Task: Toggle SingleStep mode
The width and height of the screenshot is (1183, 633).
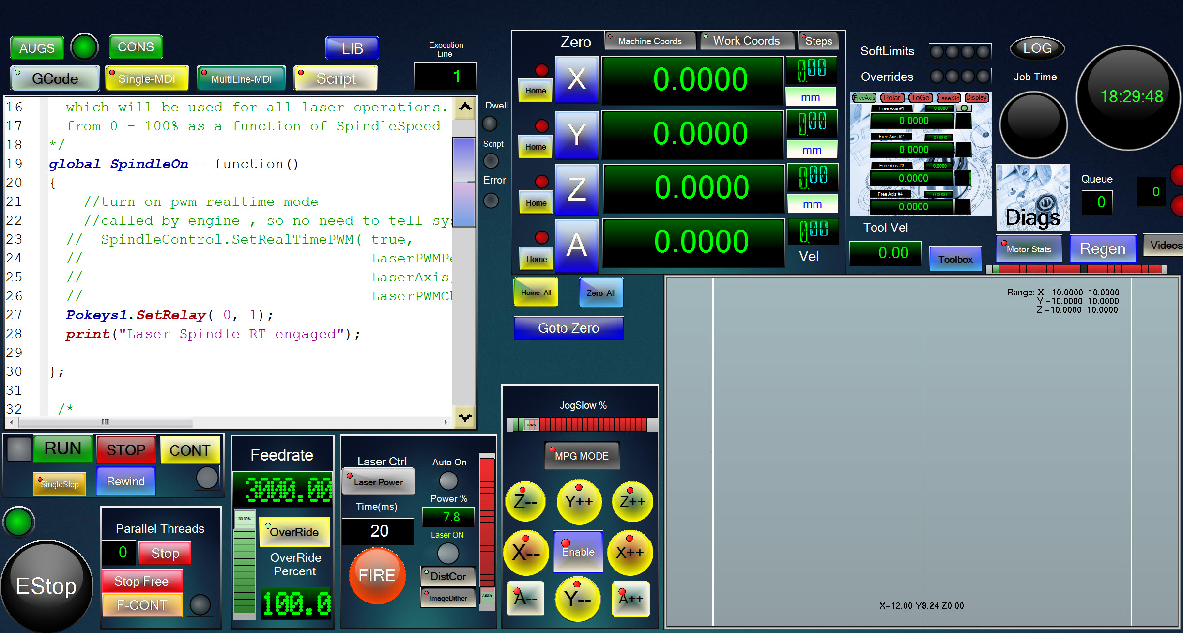Action: pyautogui.click(x=59, y=484)
